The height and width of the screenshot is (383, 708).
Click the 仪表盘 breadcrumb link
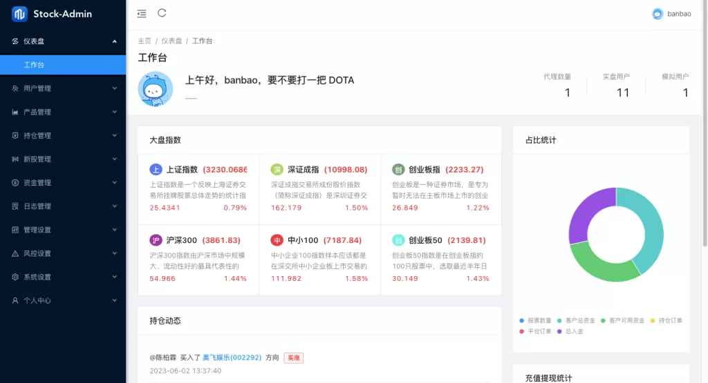171,41
